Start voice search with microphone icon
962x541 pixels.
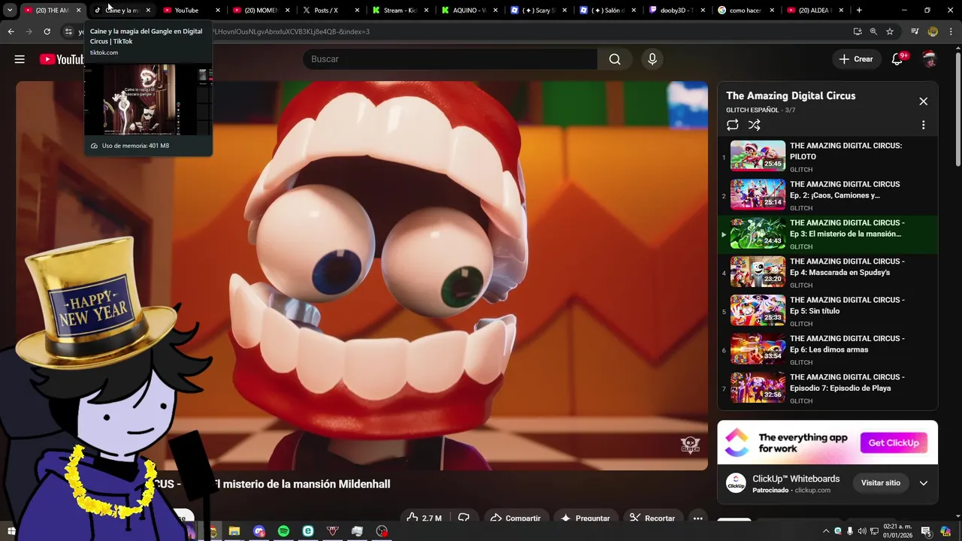(652, 59)
